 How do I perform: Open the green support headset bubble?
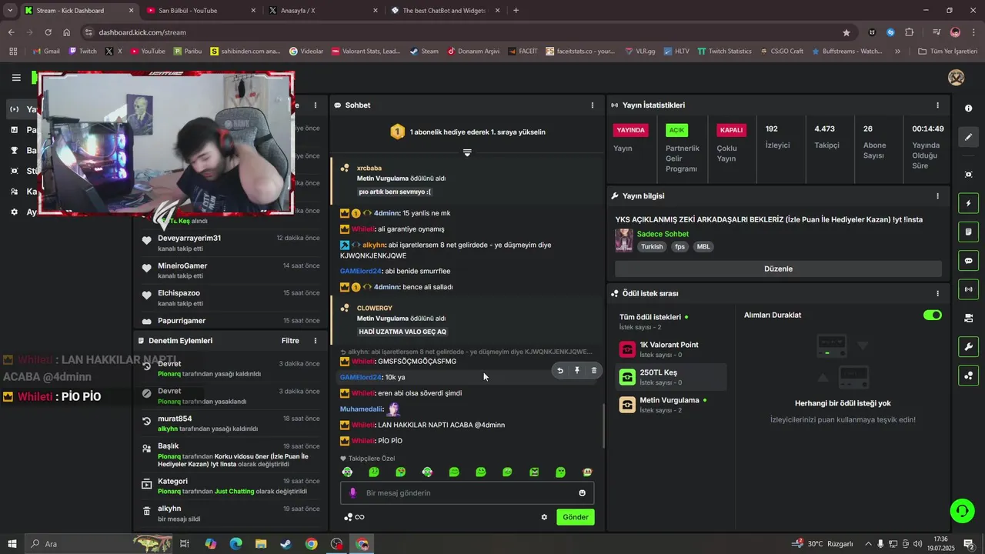(x=961, y=510)
